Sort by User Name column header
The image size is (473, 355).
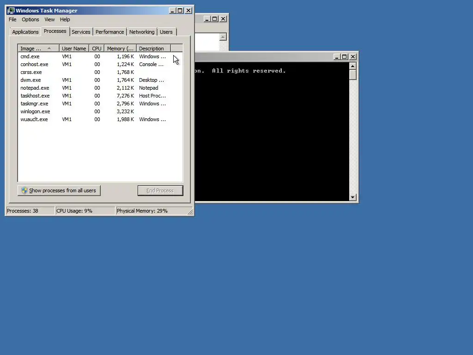[x=74, y=49]
